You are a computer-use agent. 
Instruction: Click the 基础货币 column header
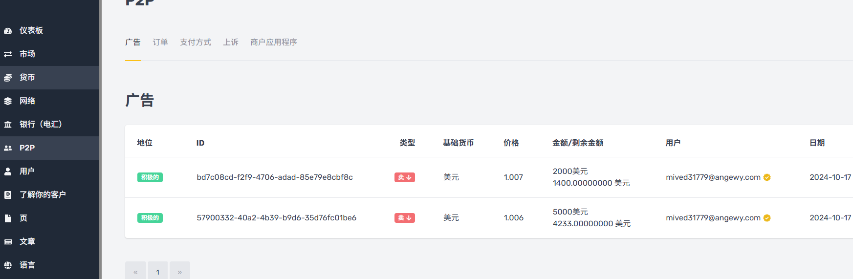tap(459, 143)
